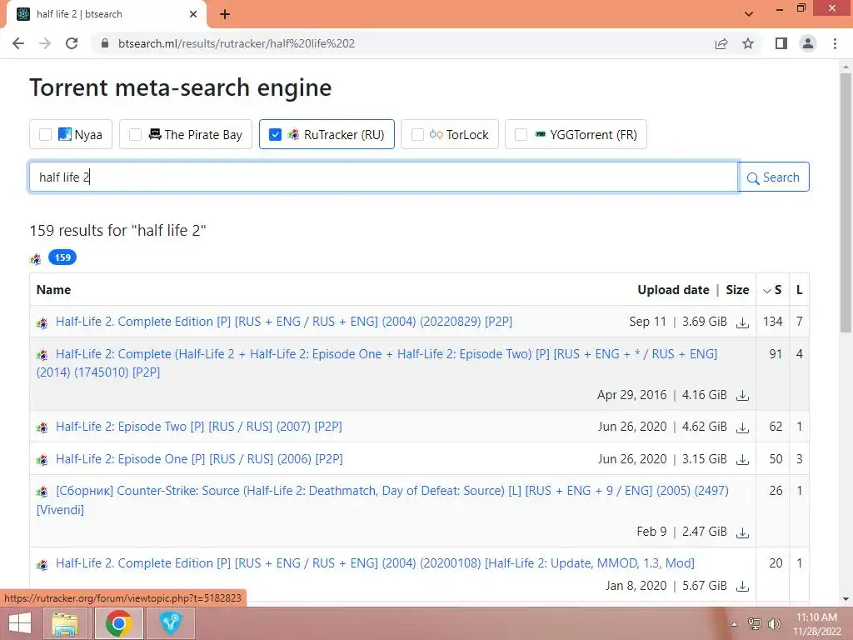The height and width of the screenshot is (640, 853).
Task: Click the blue 159 results badge
Action: [62, 257]
